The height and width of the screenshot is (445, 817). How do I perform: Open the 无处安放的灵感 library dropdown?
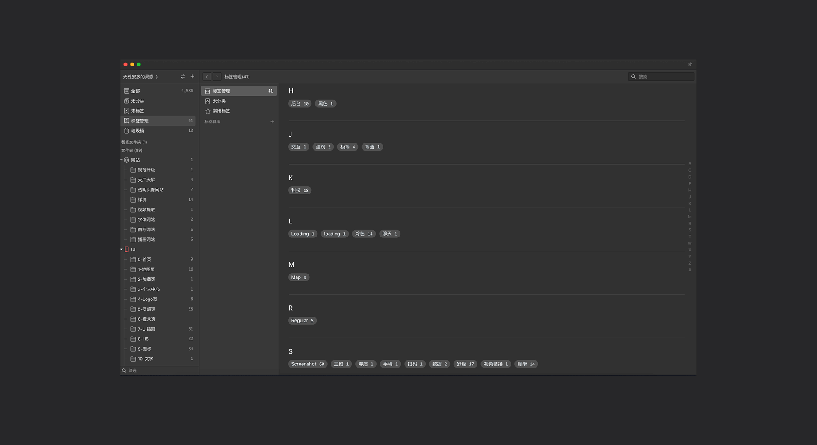tap(141, 77)
